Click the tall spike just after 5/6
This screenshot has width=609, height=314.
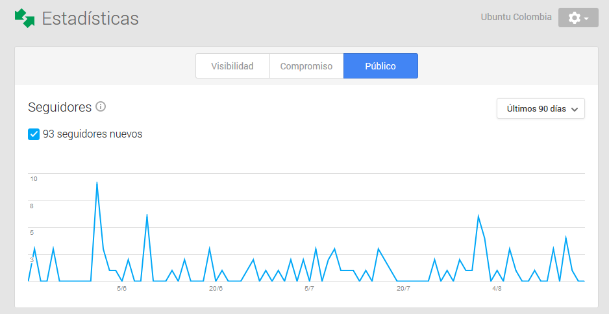pos(147,215)
